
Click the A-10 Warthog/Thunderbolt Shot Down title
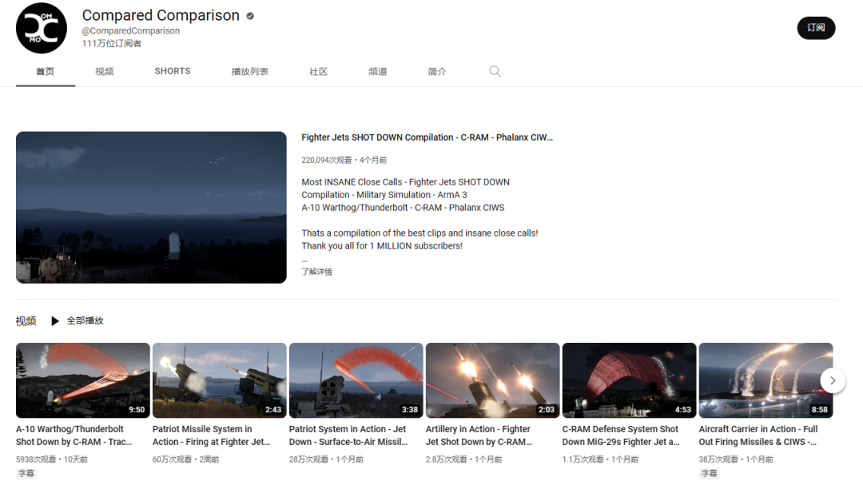[74, 435]
